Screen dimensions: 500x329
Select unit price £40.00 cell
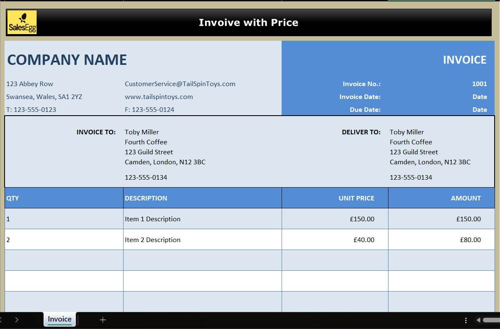pos(335,240)
